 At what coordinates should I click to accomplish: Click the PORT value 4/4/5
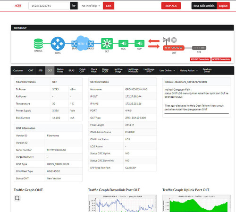(x=128, y=110)
